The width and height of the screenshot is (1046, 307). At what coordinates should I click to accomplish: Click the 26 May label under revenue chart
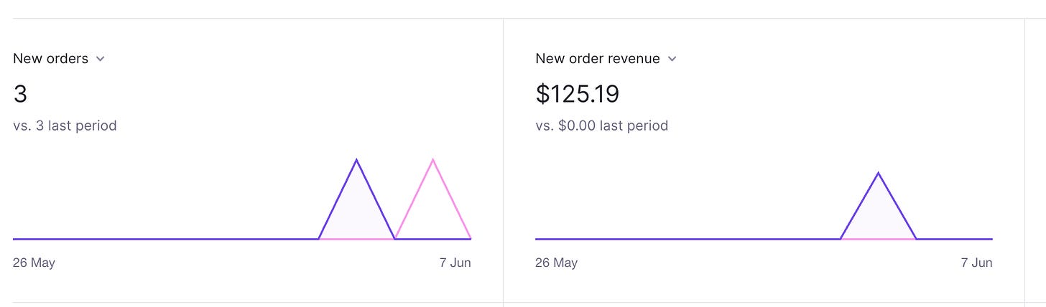pyautogui.click(x=556, y=263)
